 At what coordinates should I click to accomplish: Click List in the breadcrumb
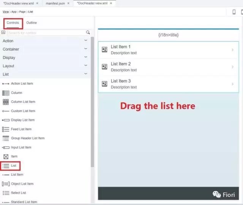tap(30, 12)
